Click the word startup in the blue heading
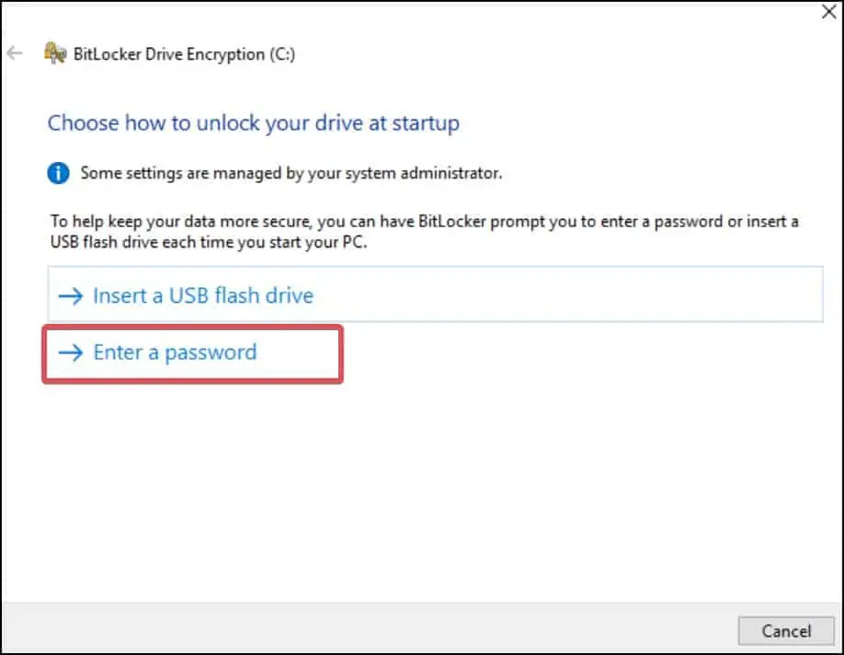 click(426, 124)
